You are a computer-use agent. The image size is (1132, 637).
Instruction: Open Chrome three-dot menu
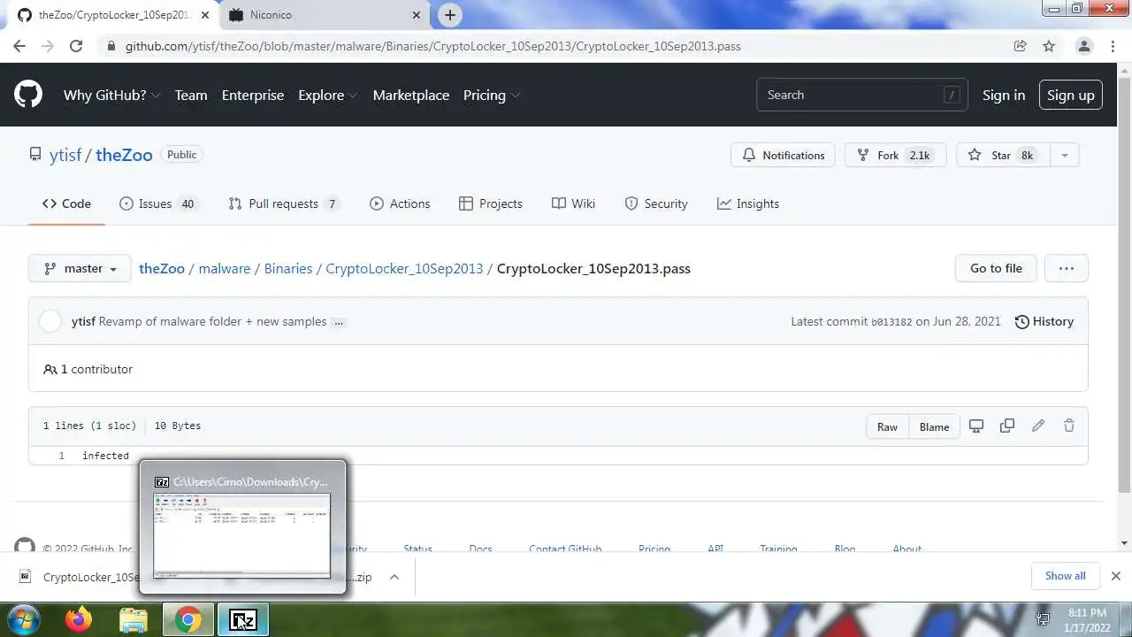coord(1113,46)
